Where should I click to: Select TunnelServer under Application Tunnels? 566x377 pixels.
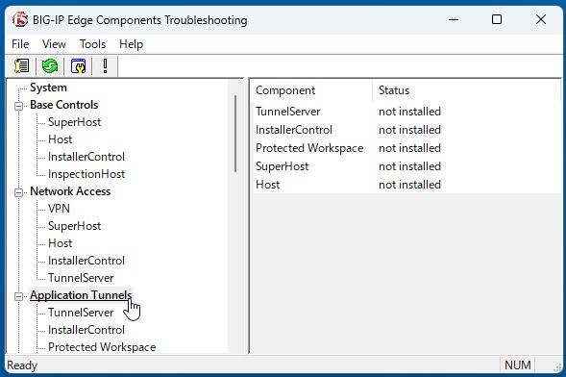click(81, 313)
